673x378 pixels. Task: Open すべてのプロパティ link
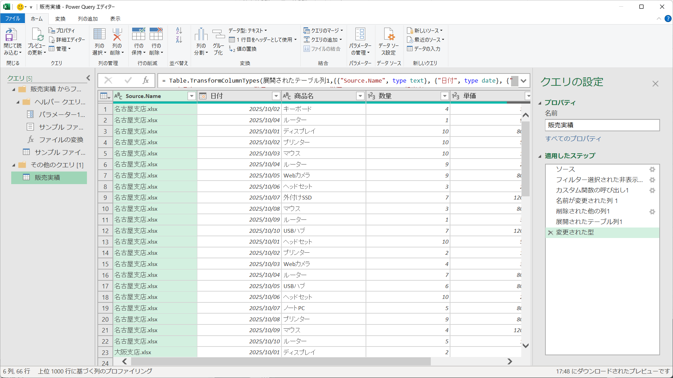click(573, 139)
